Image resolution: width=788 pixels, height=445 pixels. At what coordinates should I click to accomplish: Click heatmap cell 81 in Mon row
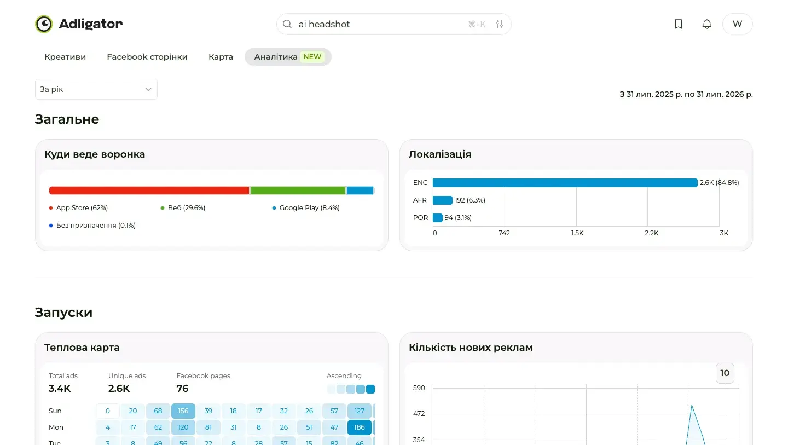coord(208,427)
